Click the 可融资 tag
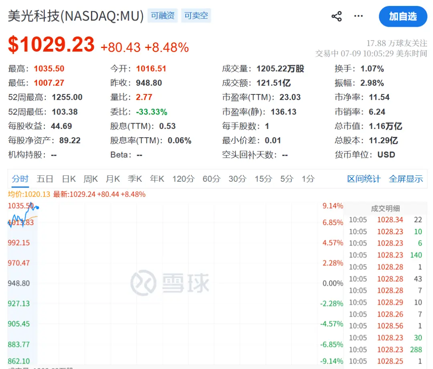 point(163,16)
